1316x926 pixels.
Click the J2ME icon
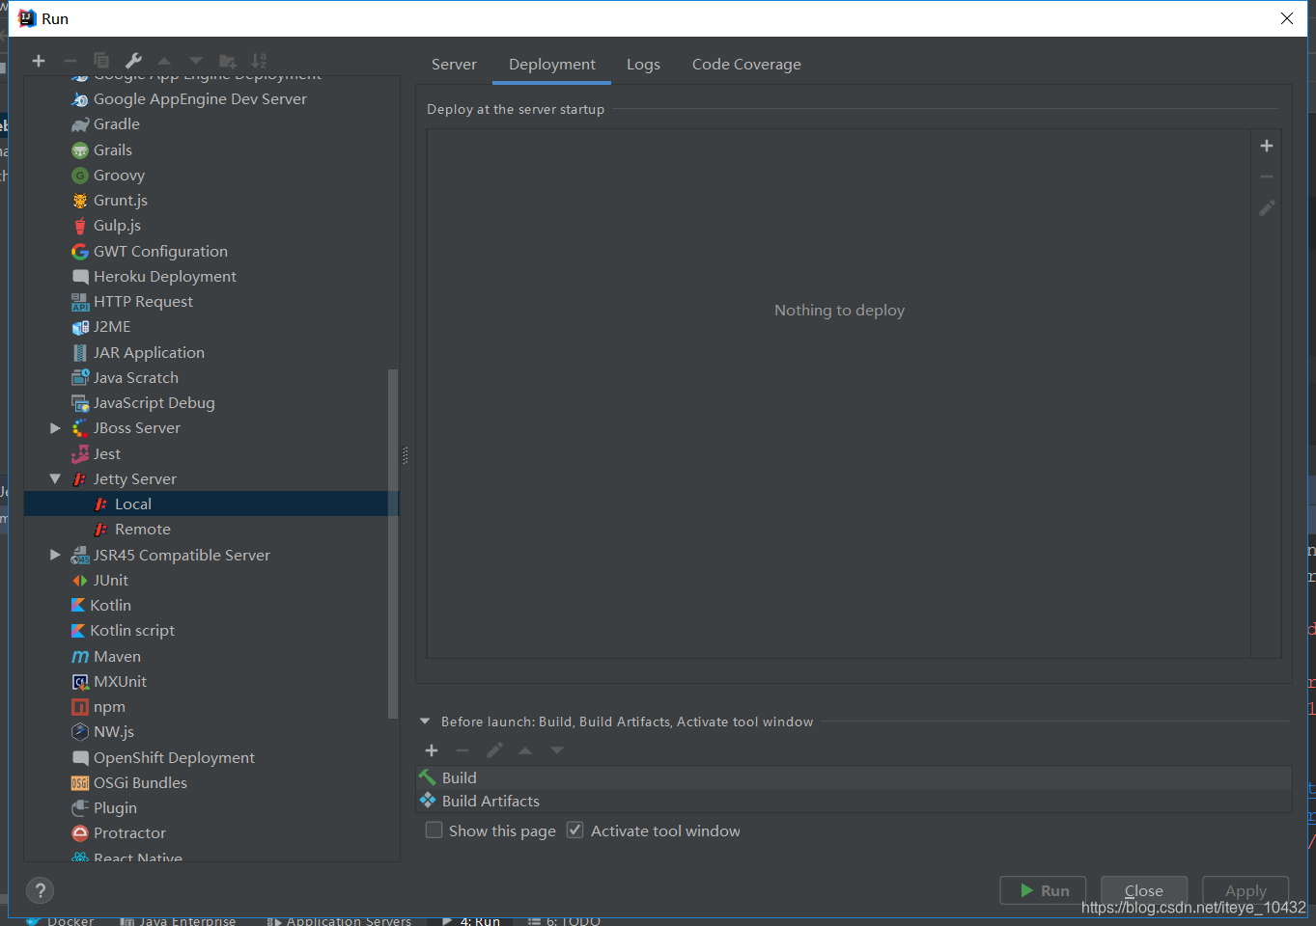point(80,327)
